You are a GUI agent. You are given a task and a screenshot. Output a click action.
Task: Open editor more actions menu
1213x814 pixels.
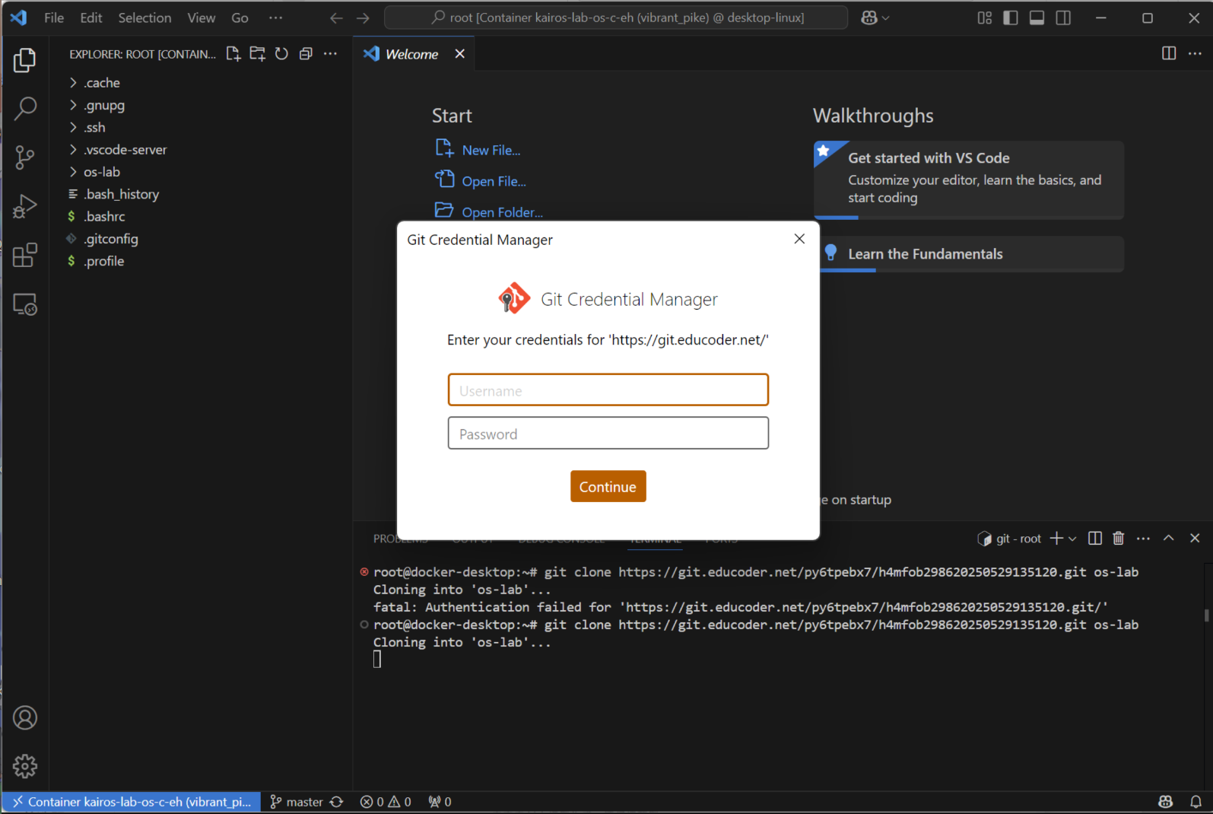point(1195,53)
